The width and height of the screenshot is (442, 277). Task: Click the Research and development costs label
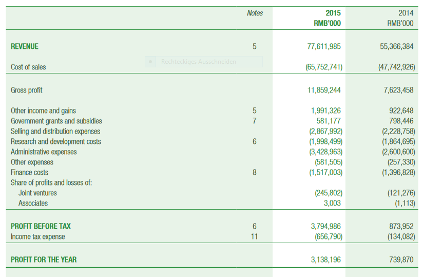tap(56, 141)
